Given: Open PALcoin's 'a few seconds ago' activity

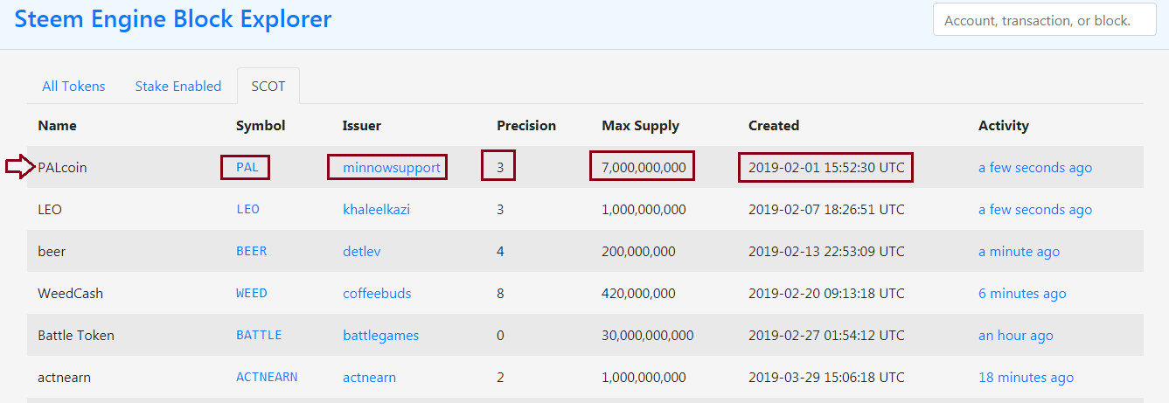Looking at the screenshot, I should [1034, 168].
